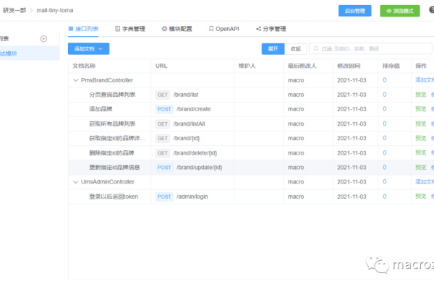Screen dimensions: 434x289
Task: Click 添加文档 link in PmsBrandController row
Action: tap(425, 80)
